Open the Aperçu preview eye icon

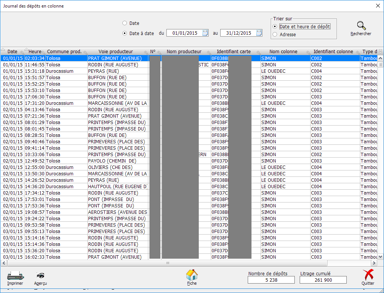tap(40, 275)
